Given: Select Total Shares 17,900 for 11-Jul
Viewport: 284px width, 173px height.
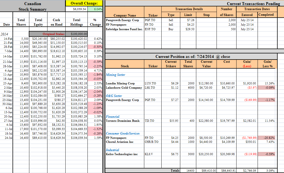Looking at the screenshot, I should coord(21,129).
